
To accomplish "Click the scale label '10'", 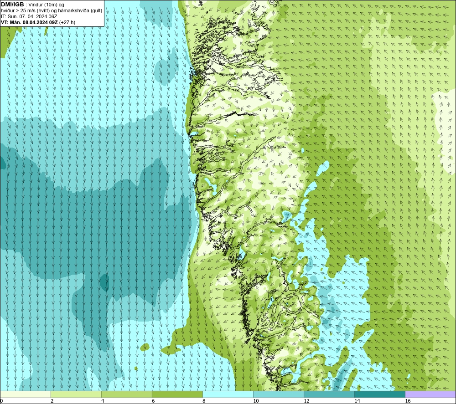I will click(256, 401).
